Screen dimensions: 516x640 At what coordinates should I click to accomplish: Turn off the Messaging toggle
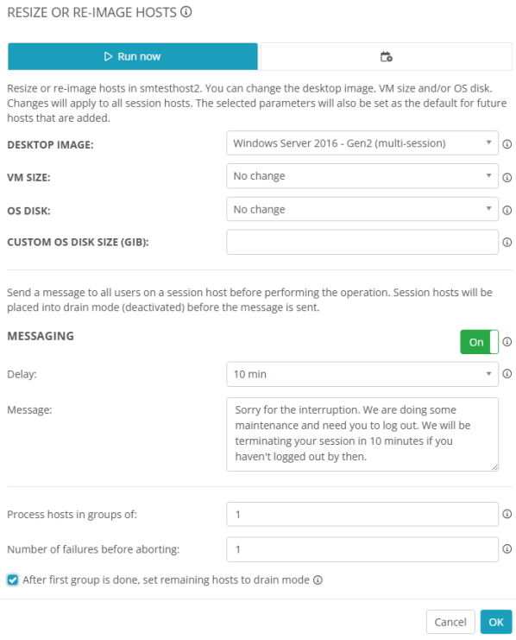pyautogui.click(x=479, y=342)
